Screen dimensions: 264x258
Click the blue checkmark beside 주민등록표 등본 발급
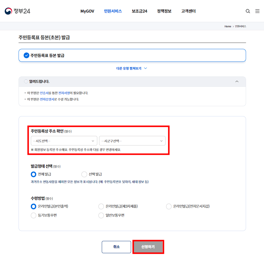[26, 55]
